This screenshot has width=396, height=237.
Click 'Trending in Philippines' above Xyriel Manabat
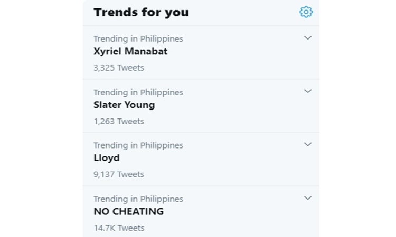coord(138,38)
